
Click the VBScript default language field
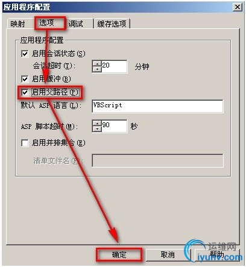tap(157, 106)
